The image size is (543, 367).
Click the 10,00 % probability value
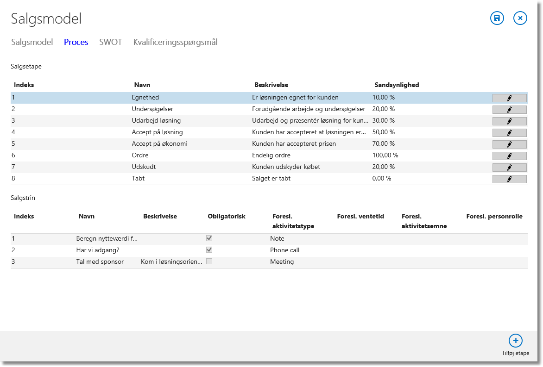pyautogui.click(x=383, y=98)
